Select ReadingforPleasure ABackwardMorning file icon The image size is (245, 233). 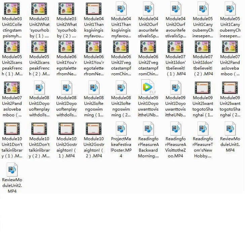[148, 129]
